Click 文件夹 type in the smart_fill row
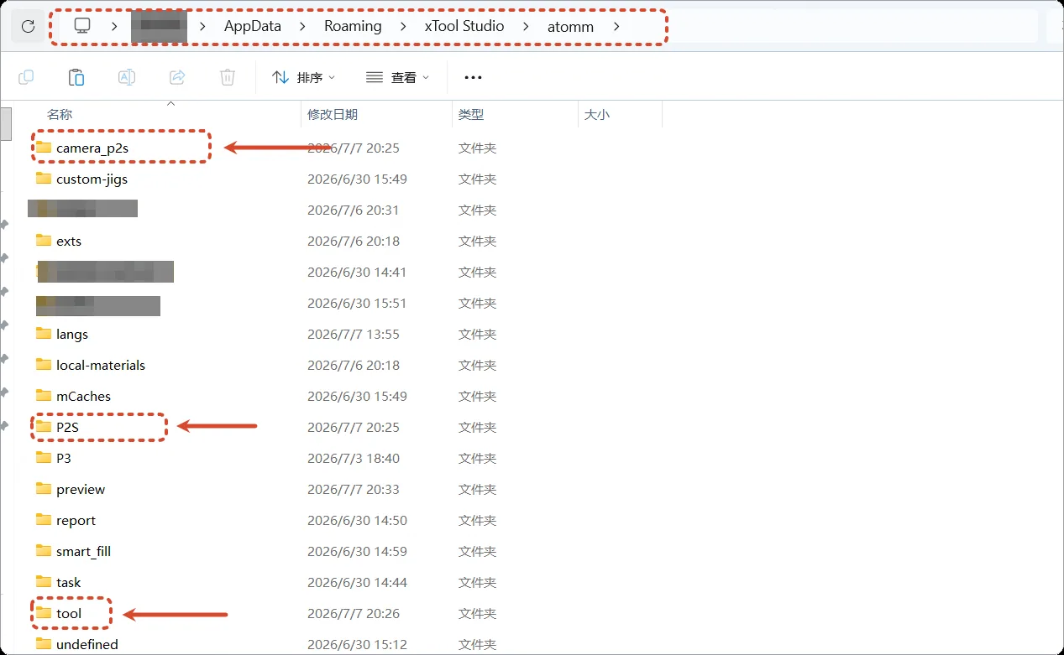Screen dimensions: 1064x655 (478, 552)
